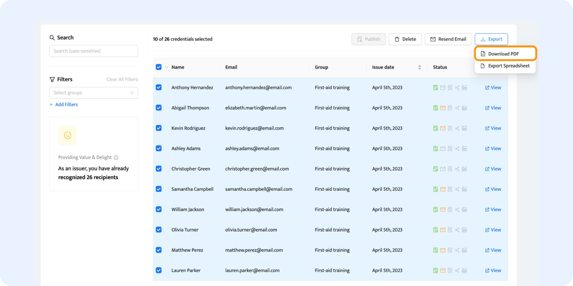573x286 pixels.
Task: Click the LinkedIn status icon in Kevin Rodriguez row
Action: pyautogui.click(x=464, y=128)
